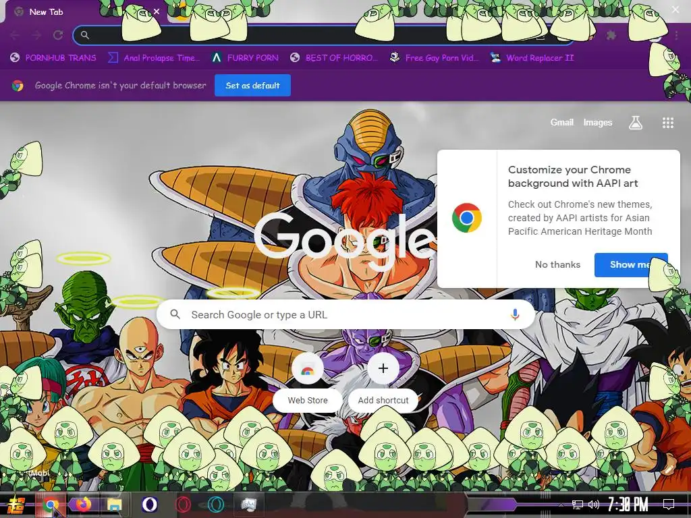Open the volume icon in system tray
Image resolution: width=691 pixels, height=518 pixels.
[x=594, y=505]
